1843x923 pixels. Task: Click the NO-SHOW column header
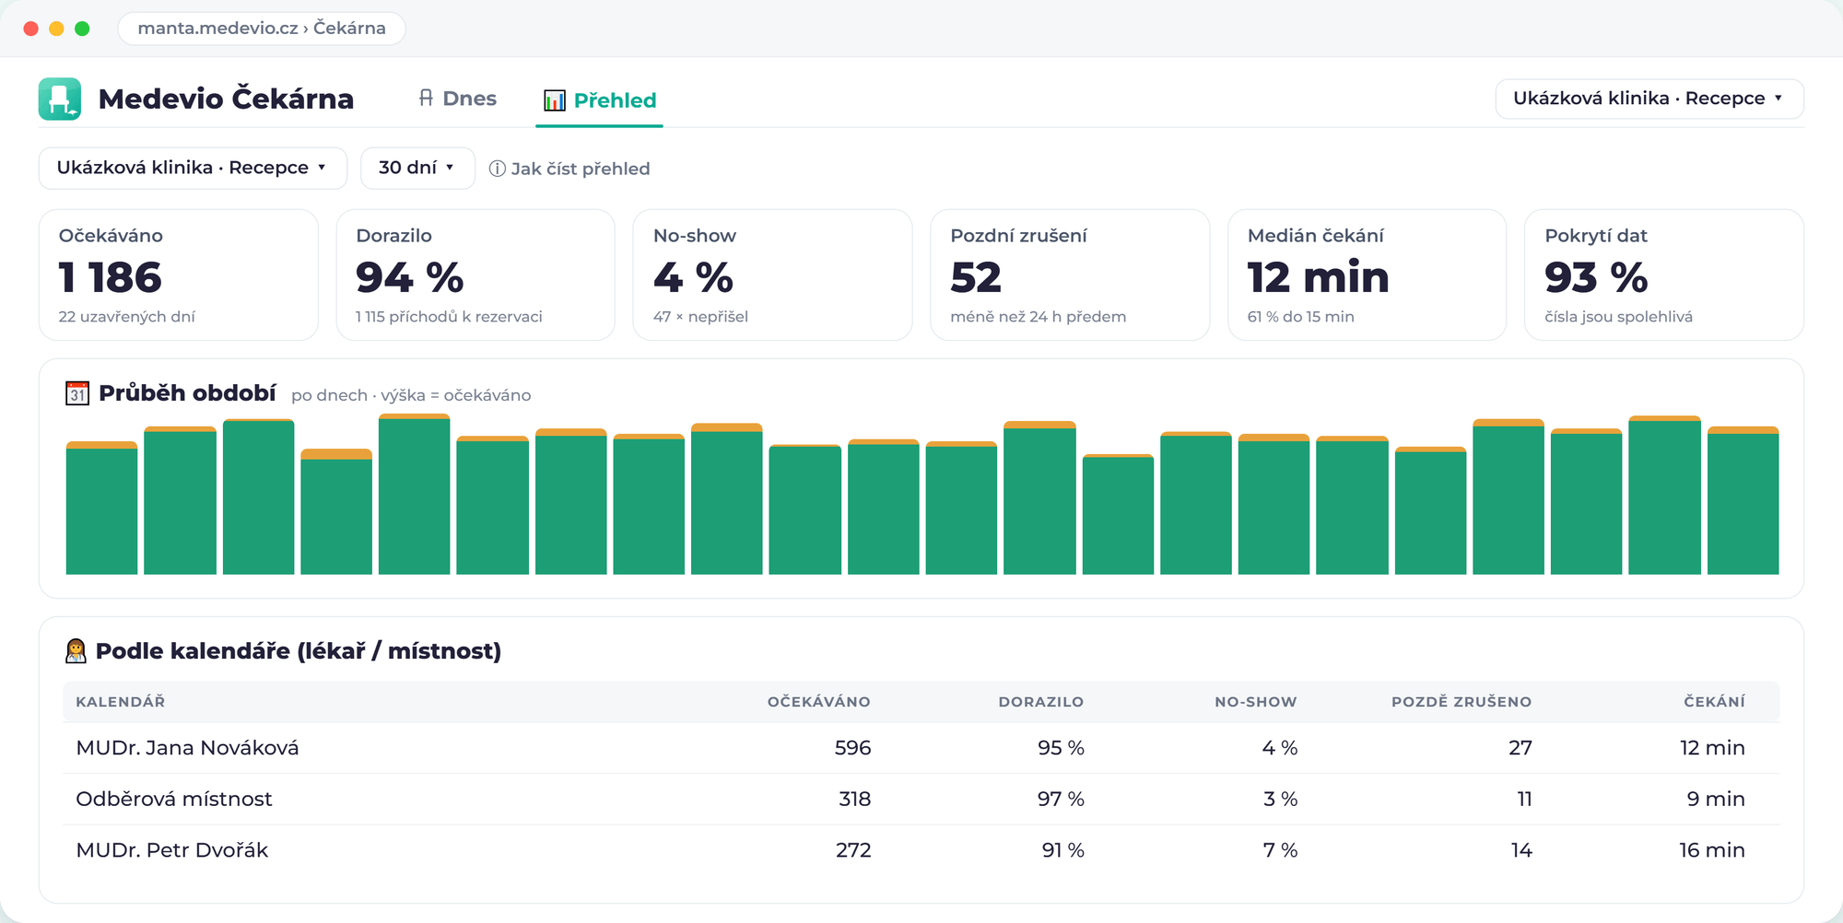point(1256,702)
